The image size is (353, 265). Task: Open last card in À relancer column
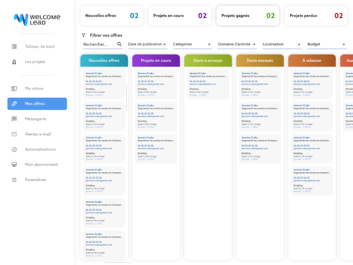tap(312, 181)
